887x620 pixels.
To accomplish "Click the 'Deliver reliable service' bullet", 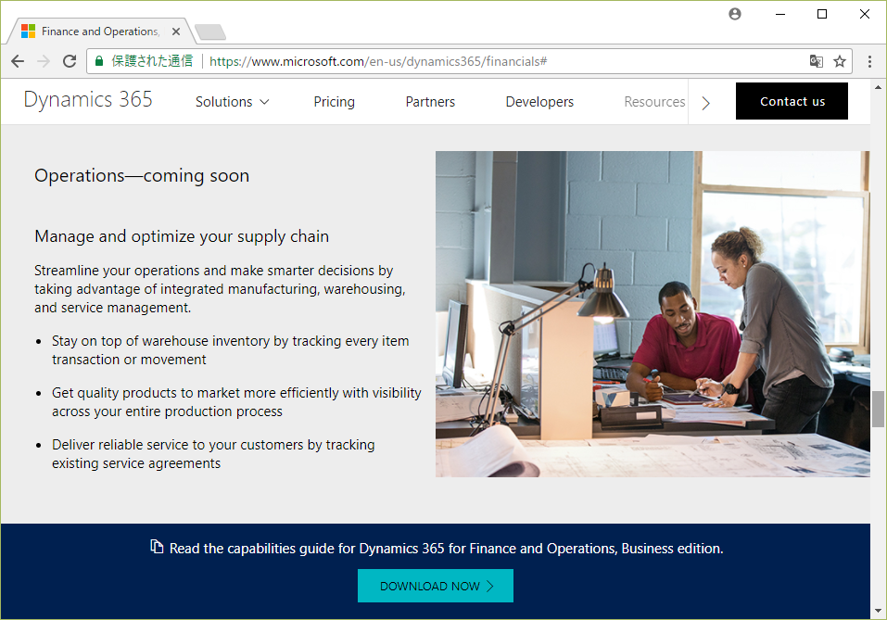I will coord(213,454).
